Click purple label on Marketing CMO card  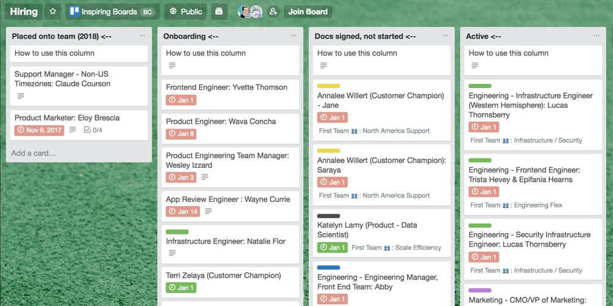[x=480, y=290]
